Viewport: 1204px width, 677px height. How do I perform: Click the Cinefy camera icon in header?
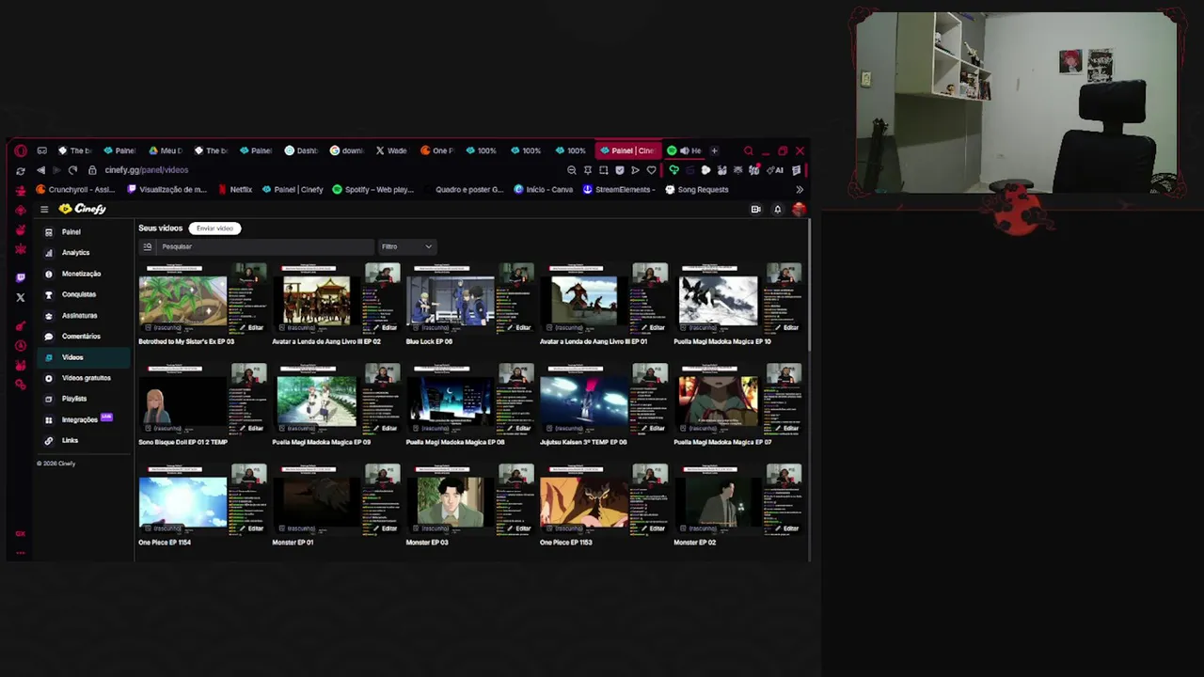[x=755, y=209]
